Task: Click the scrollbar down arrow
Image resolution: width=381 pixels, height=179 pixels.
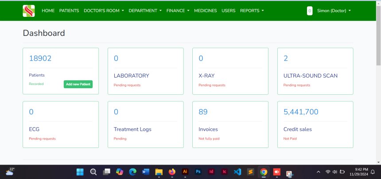Action: click(379, 162)
